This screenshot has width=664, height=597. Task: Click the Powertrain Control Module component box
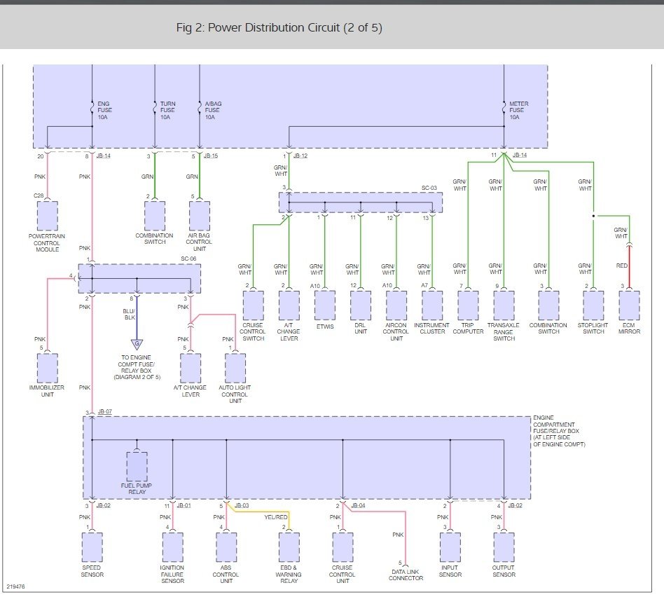(x=48, y=216)
